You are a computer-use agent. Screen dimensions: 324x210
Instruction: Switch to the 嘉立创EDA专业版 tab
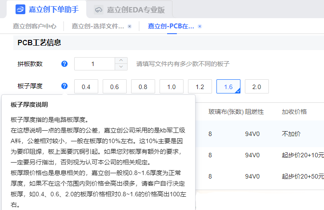coord(129,10)
